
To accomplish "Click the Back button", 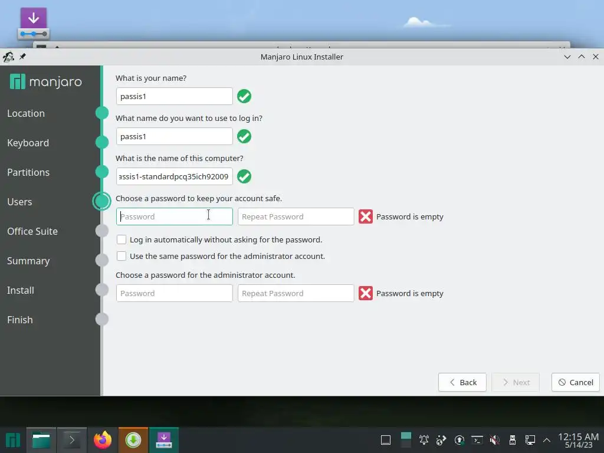I will 462,382.
